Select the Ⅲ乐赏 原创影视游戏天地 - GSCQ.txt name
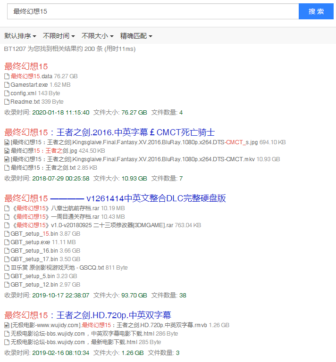336x362 pixels. coord(57,268)
